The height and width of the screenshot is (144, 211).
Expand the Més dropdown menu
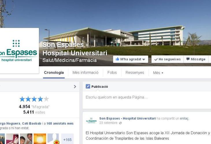tap(158, 73)
